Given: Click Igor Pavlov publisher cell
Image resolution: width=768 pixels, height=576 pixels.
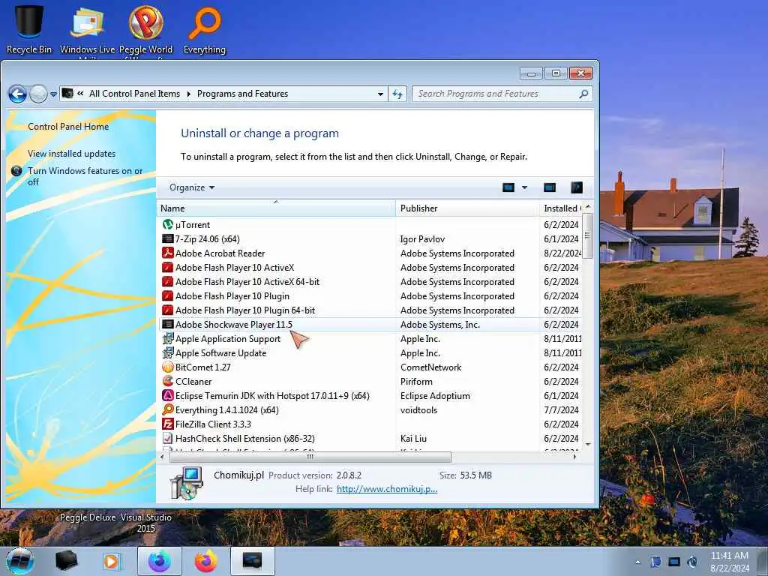Looking at the screenshot, I should [422, 239].
